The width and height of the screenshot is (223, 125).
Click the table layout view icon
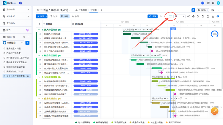(x=208, y=16)
